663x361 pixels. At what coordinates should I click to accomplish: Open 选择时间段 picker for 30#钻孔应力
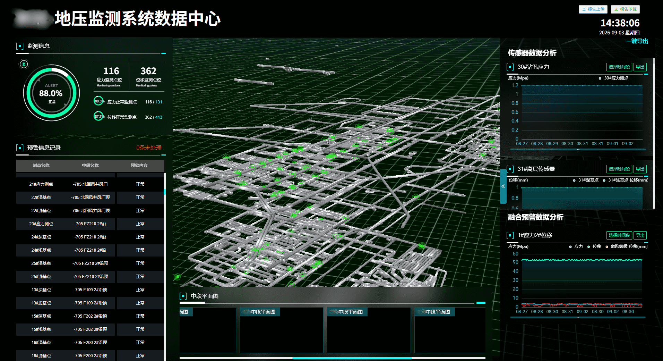[619, 67]
